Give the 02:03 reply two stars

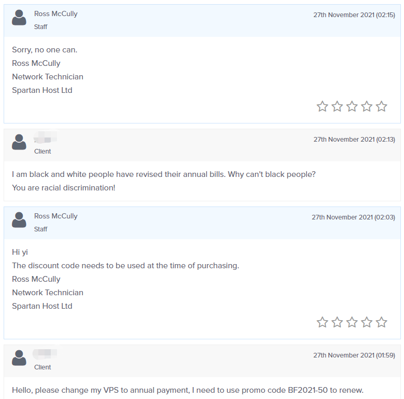tap(337, 322)
